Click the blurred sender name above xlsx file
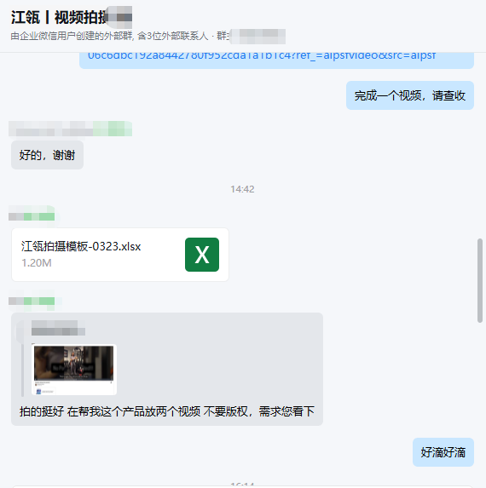 coord(32,216)
